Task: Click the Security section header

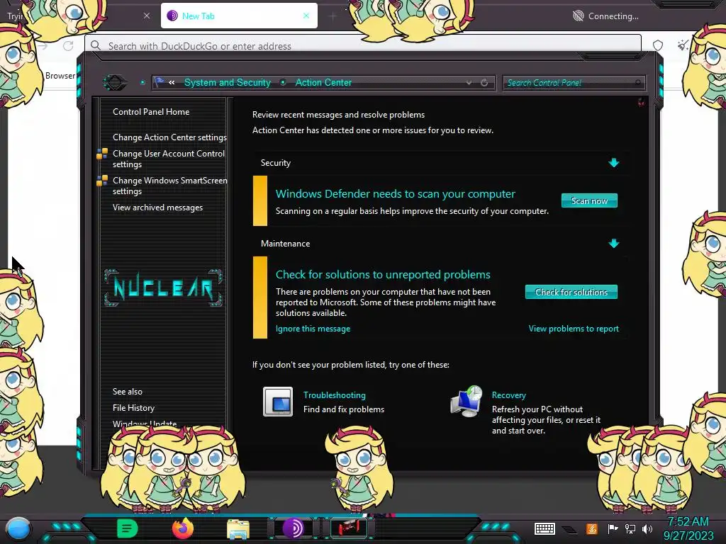Action: pyautogui.click(x=276, y=163)
